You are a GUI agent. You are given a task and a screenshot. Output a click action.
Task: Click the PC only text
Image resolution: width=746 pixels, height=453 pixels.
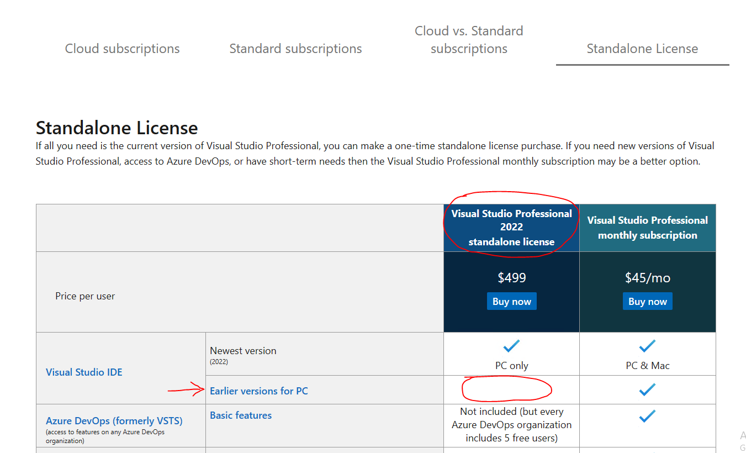512,366
